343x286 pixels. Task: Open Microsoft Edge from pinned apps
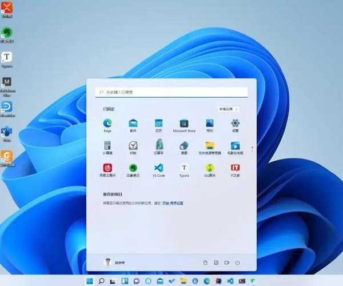pyautogui.click(x=107, y=124)
